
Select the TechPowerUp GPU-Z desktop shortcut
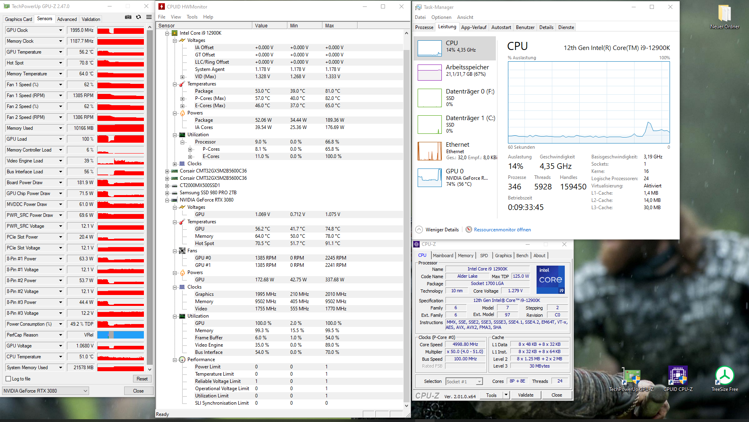tap(631, 380)
